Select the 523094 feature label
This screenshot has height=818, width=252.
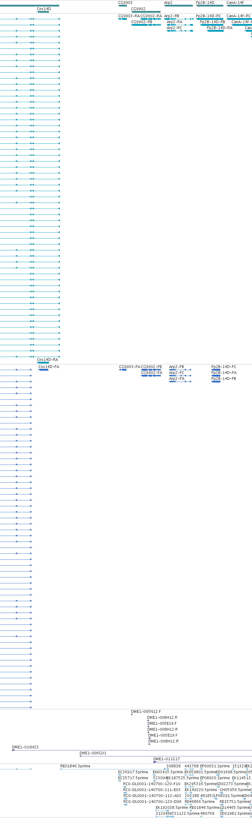point(160,778)
